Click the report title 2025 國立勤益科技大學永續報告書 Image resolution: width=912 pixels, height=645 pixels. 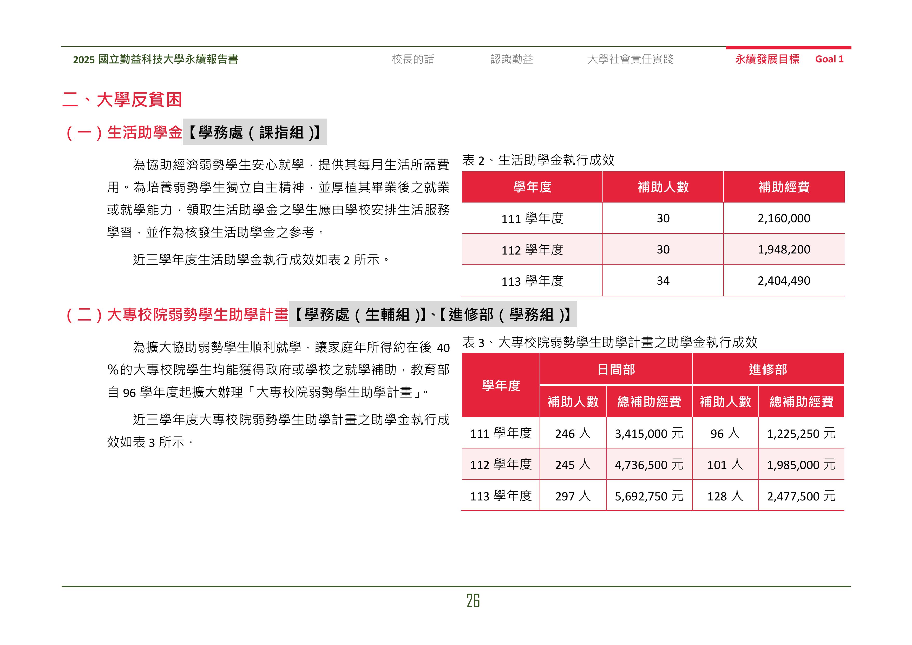[155, 60]
